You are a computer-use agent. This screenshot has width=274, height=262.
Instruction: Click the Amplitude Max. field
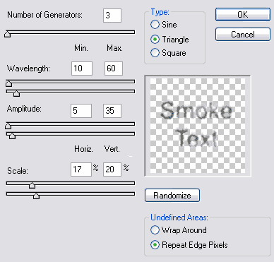pyautogui.click(x=112, y=111)
